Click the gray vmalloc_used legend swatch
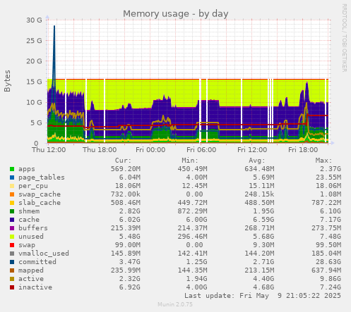The image size is (351, 312). click(x=12, y=254)
